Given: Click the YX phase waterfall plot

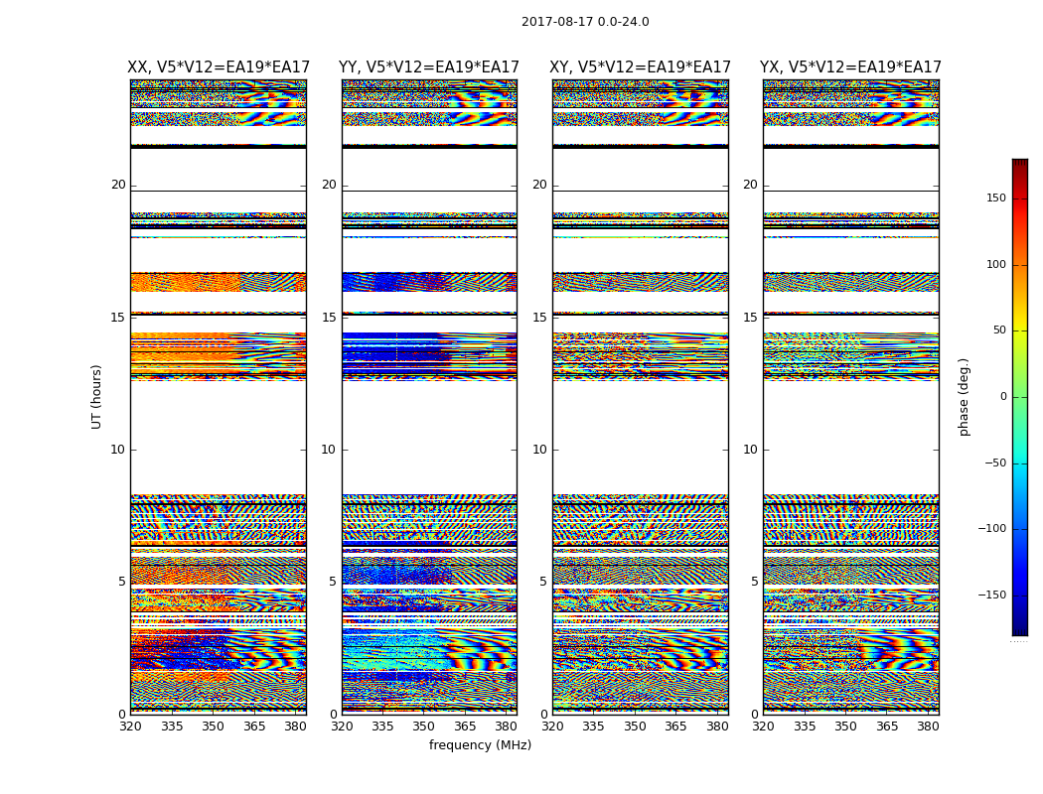Looking at the screenshot, I should [850, 397].
